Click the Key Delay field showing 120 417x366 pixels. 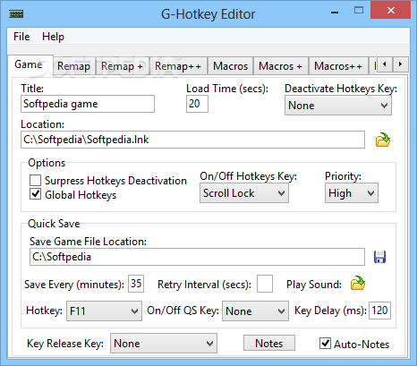(x=379, y=311)
